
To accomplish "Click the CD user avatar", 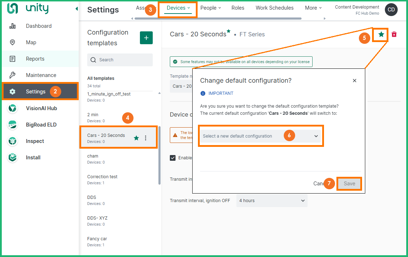I will [x=391, y=10].
